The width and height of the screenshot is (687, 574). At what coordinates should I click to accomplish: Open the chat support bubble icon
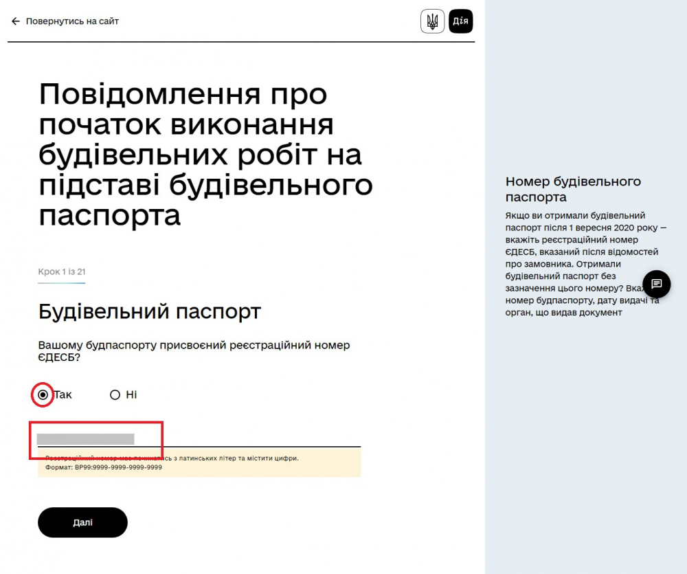(656, 284)
